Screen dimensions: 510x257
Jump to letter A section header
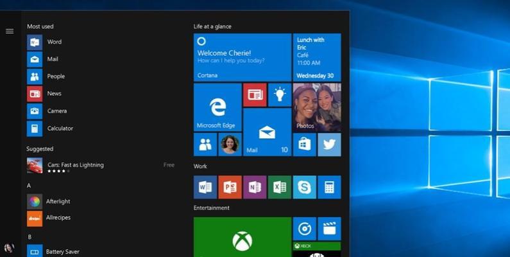click(29, 186)
